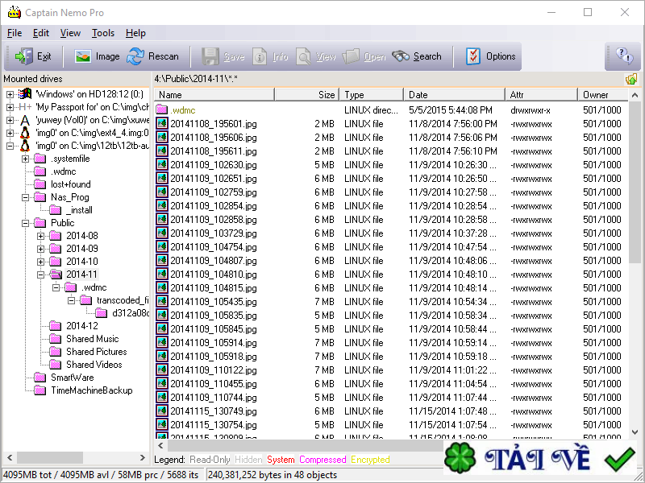Open the Options checklist icon
Viewport: 645px width, 483px height.
coord(473,56)
